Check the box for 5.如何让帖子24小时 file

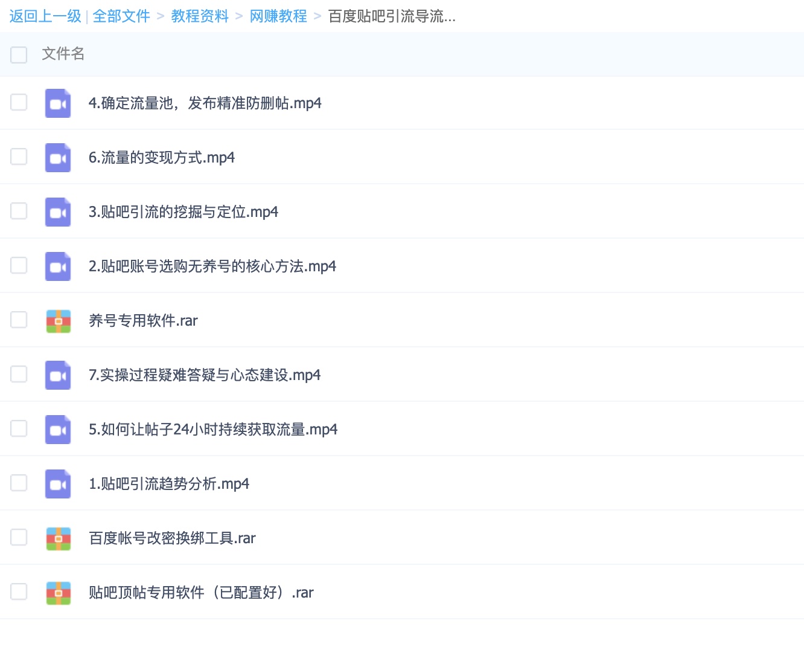pyautogui.click(x=19, y=428)
